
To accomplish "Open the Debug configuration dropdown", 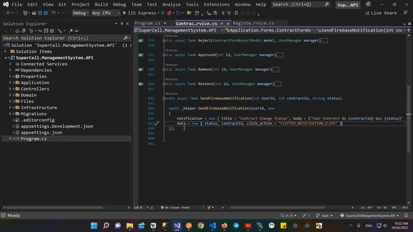I will (81, 13).
